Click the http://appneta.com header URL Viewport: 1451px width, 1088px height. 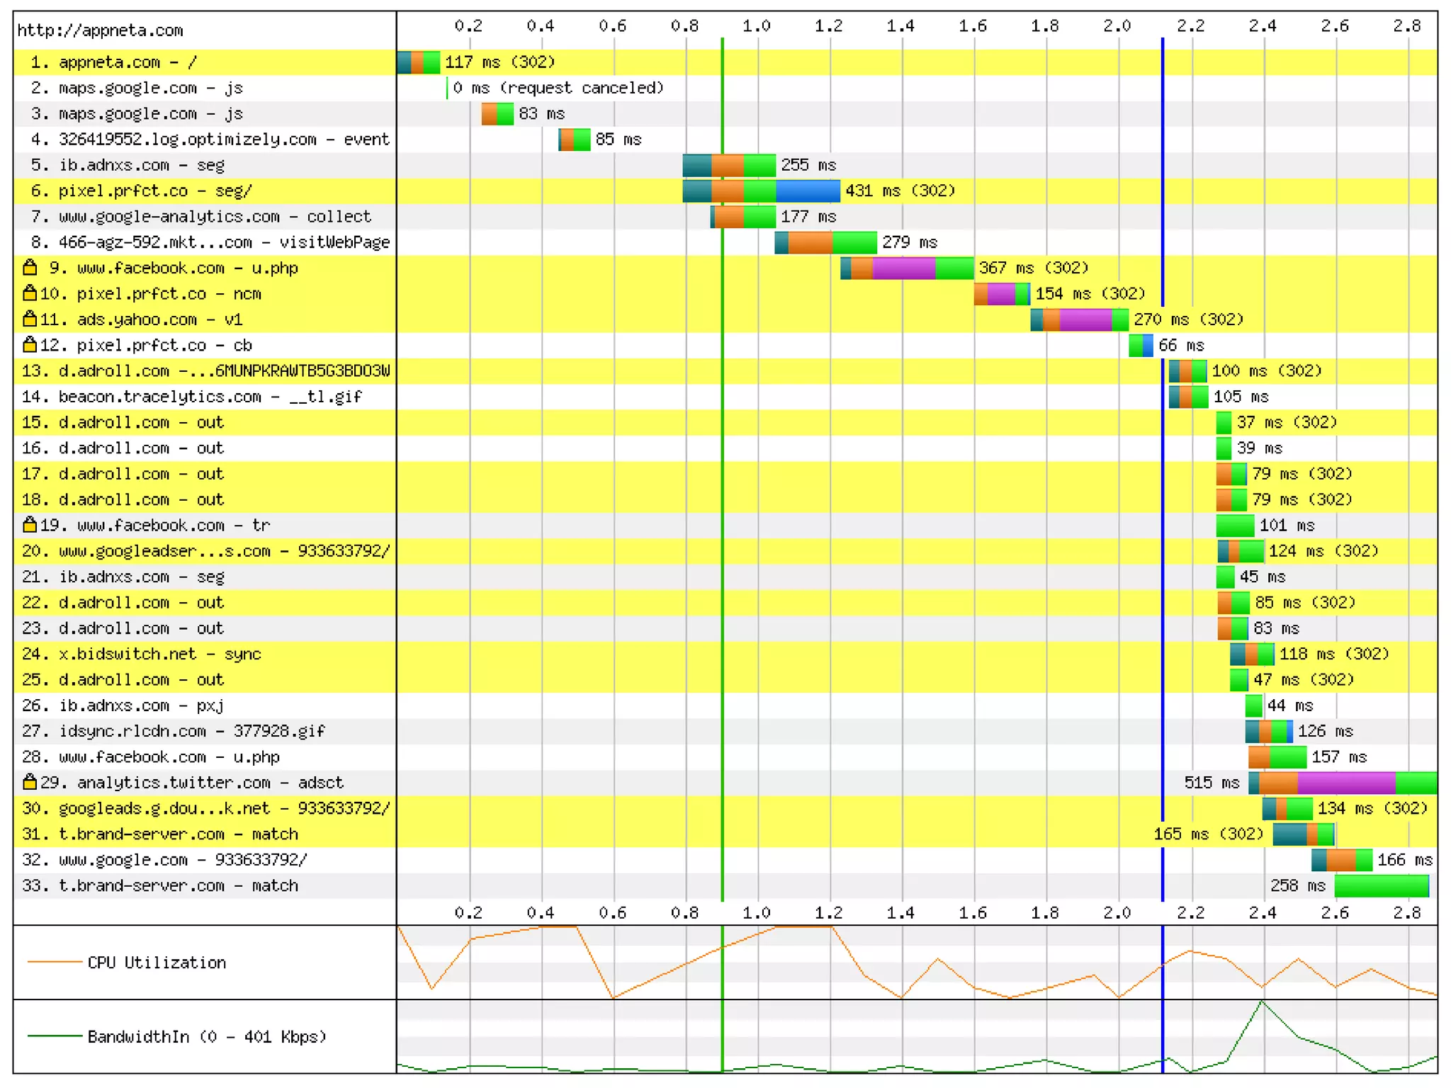(x=100, y=30)
